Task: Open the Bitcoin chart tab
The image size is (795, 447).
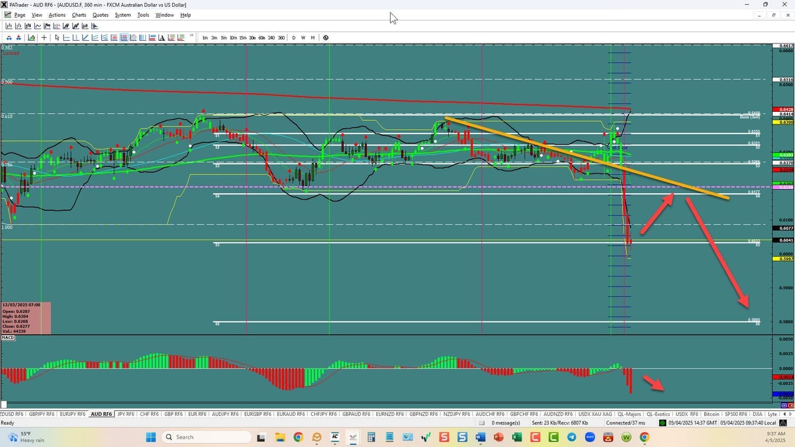Action: point(711,414)
